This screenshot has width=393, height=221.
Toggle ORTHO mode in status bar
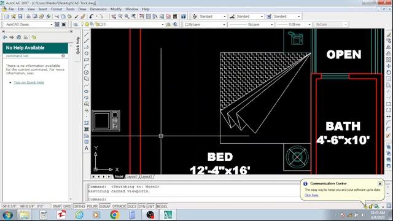(79, 206)
